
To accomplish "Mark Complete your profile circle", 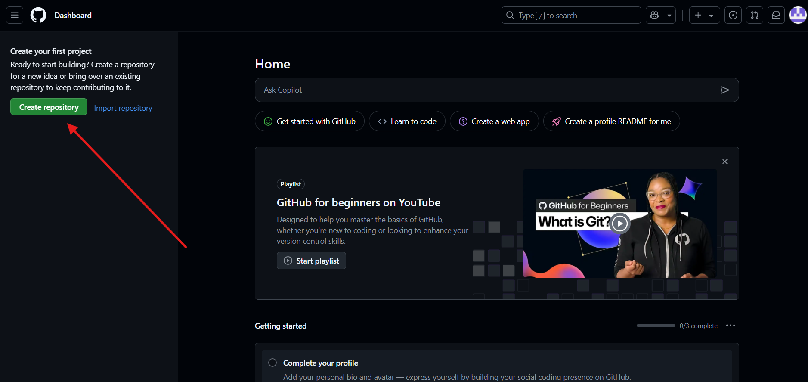I will tap(272, 363).
